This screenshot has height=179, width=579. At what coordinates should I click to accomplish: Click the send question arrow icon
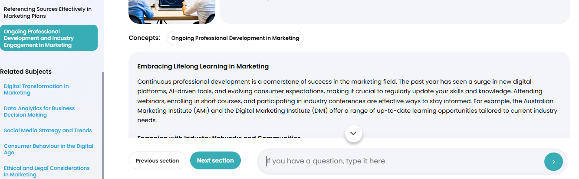point(553,162)
